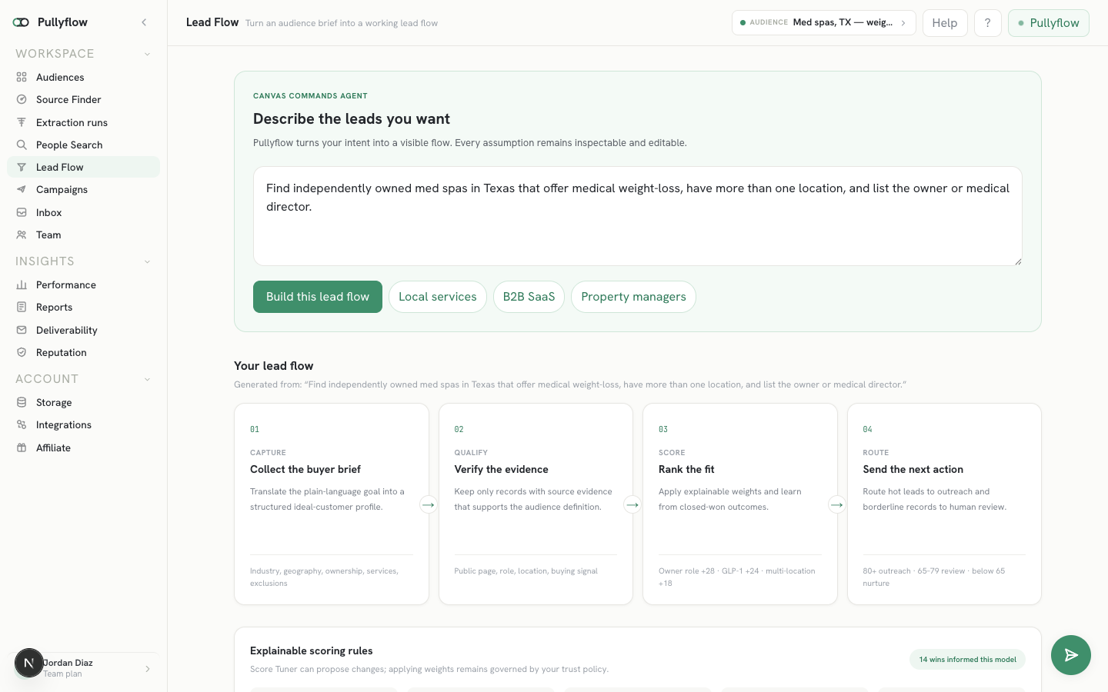Screen dimensions: 1108x692
Task: Open Campaigns section
Action: [83, 189]
